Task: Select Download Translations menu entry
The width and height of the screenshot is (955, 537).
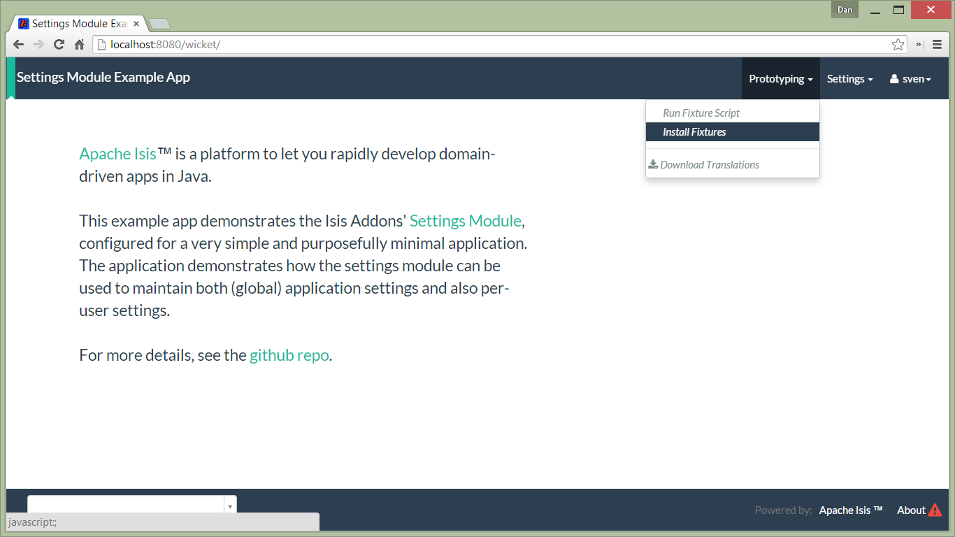Action: pos(733,164)
